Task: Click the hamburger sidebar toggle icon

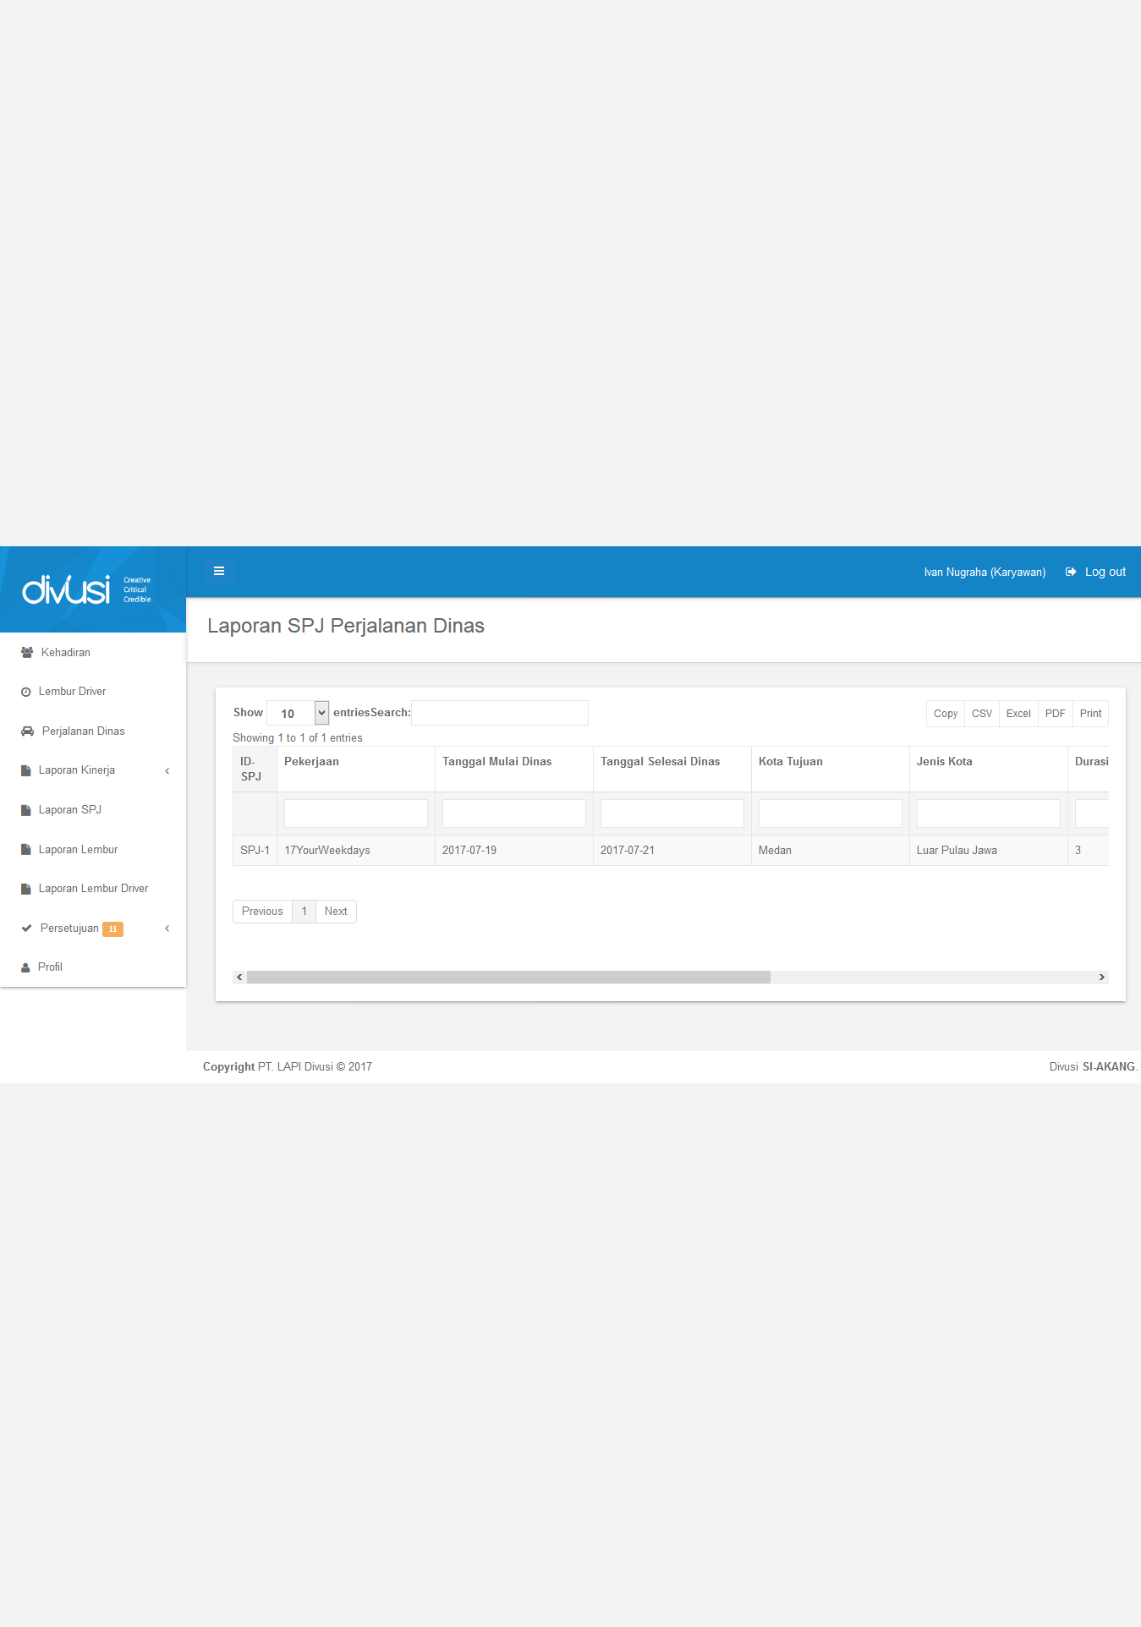Action: (219, 571)
